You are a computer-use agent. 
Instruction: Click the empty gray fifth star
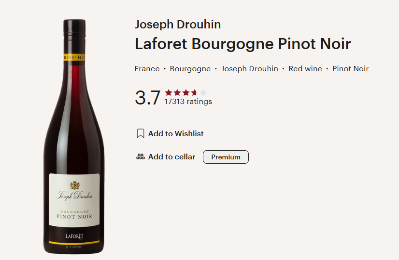(x=203, y=92)
